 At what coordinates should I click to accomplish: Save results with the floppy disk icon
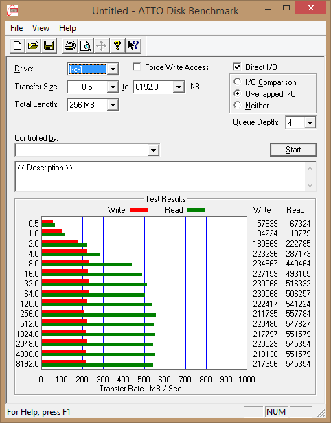(x=49, y=45)
